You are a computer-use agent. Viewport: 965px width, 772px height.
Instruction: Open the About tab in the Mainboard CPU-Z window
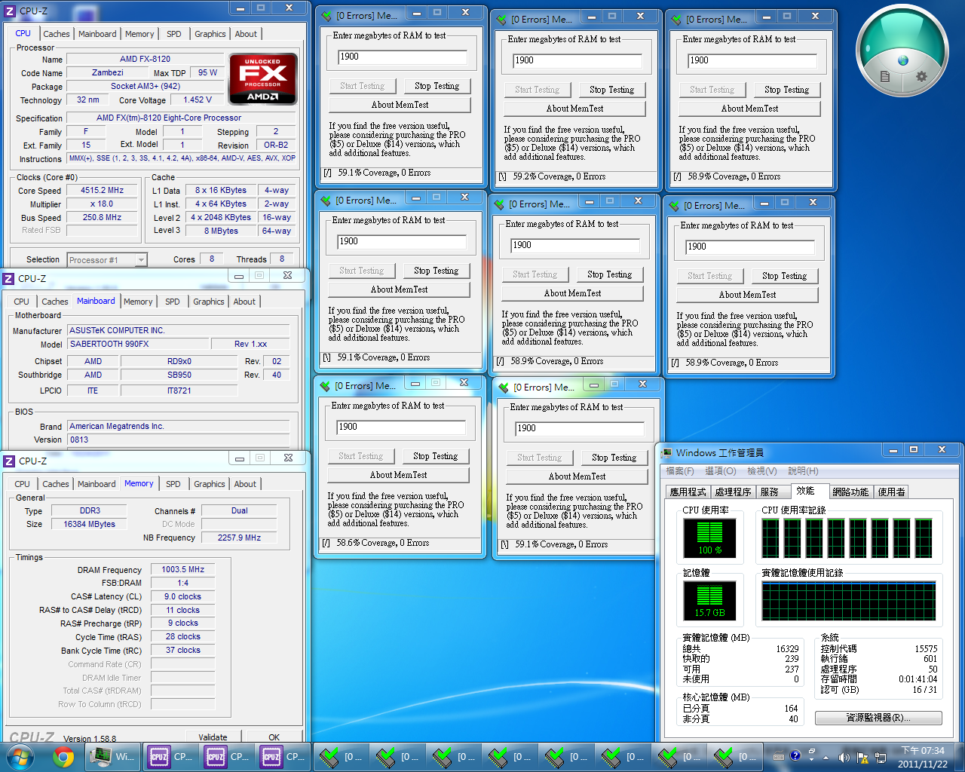pyautogui.click(x=244, y=302)
